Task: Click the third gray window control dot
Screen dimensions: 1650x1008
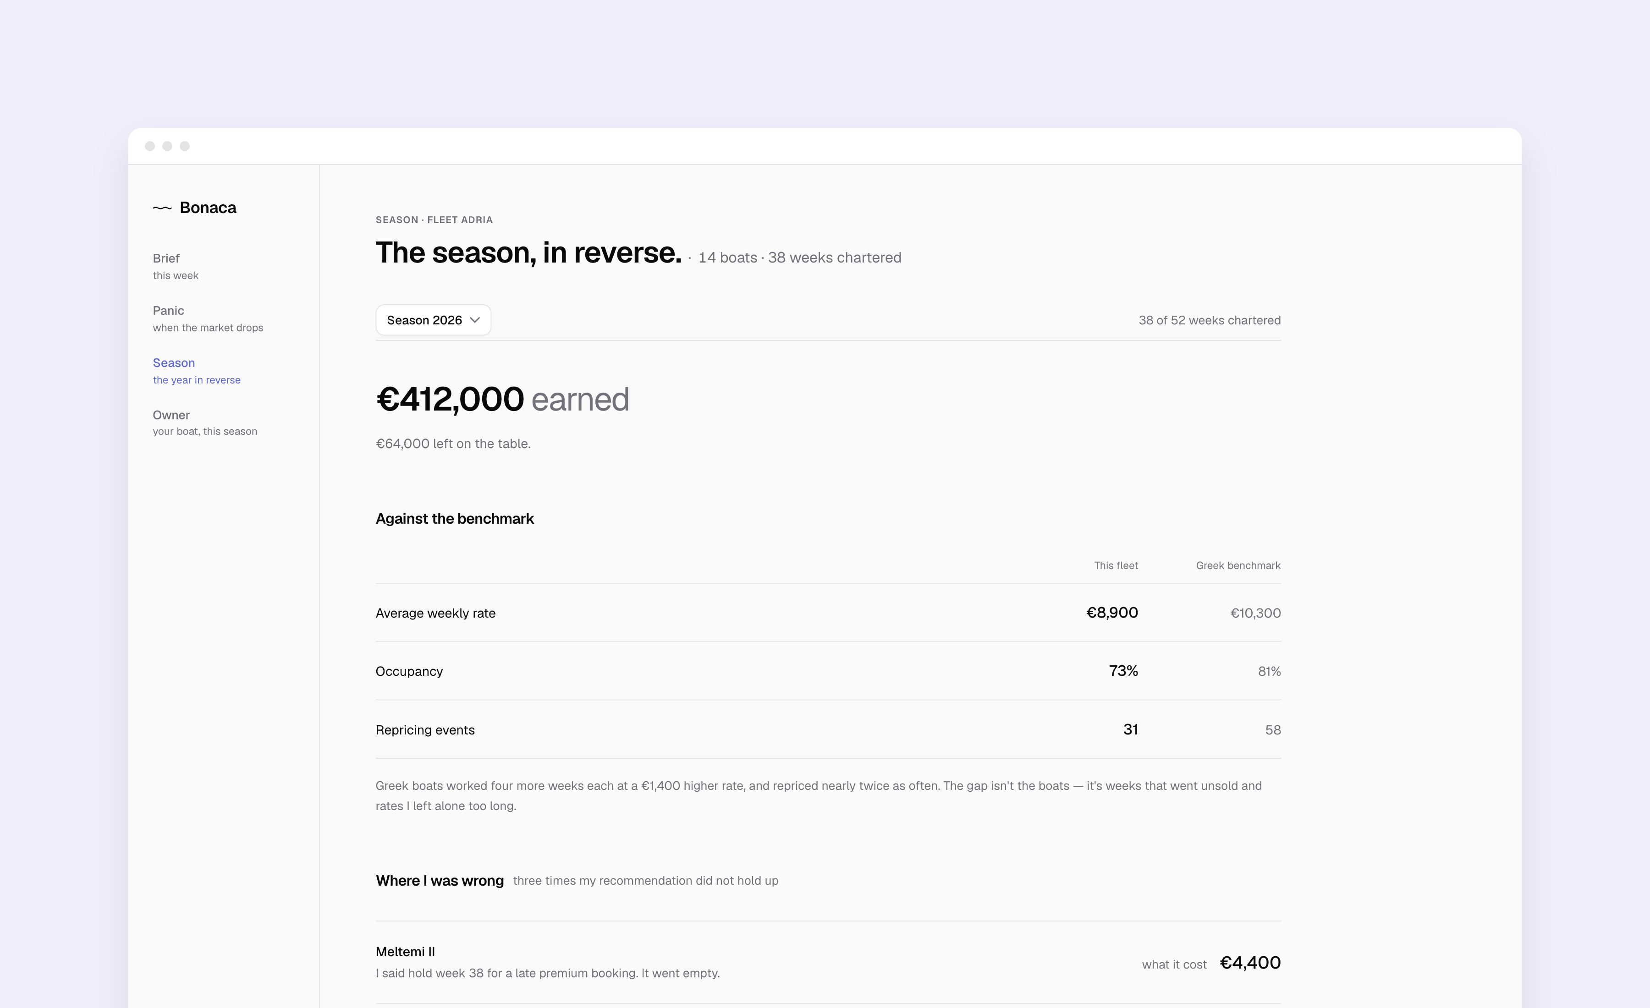Action: [185, 146]
